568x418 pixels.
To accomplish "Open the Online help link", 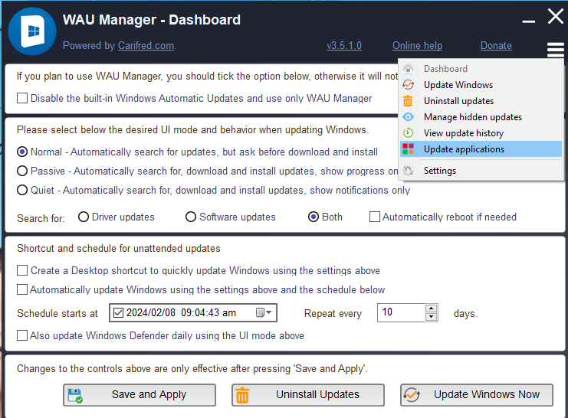I will point(417,46).
